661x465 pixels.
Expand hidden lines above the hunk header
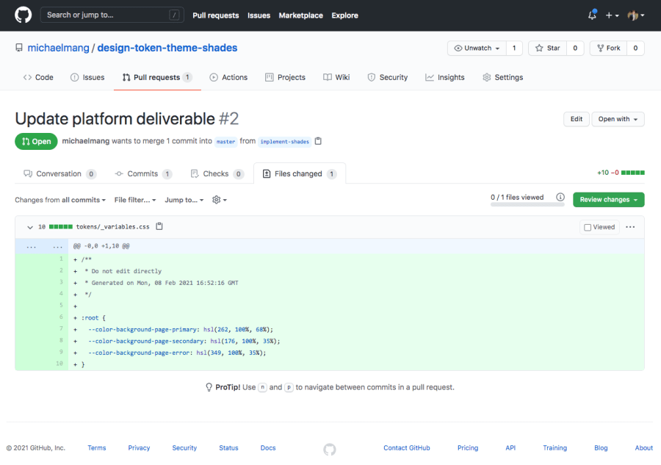coord(42,246)
